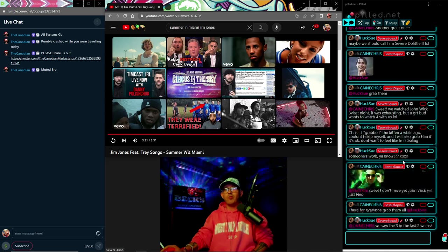This screenshot has width=448, height=252.
Task: Switch player to theater mode
Action: 307,140
